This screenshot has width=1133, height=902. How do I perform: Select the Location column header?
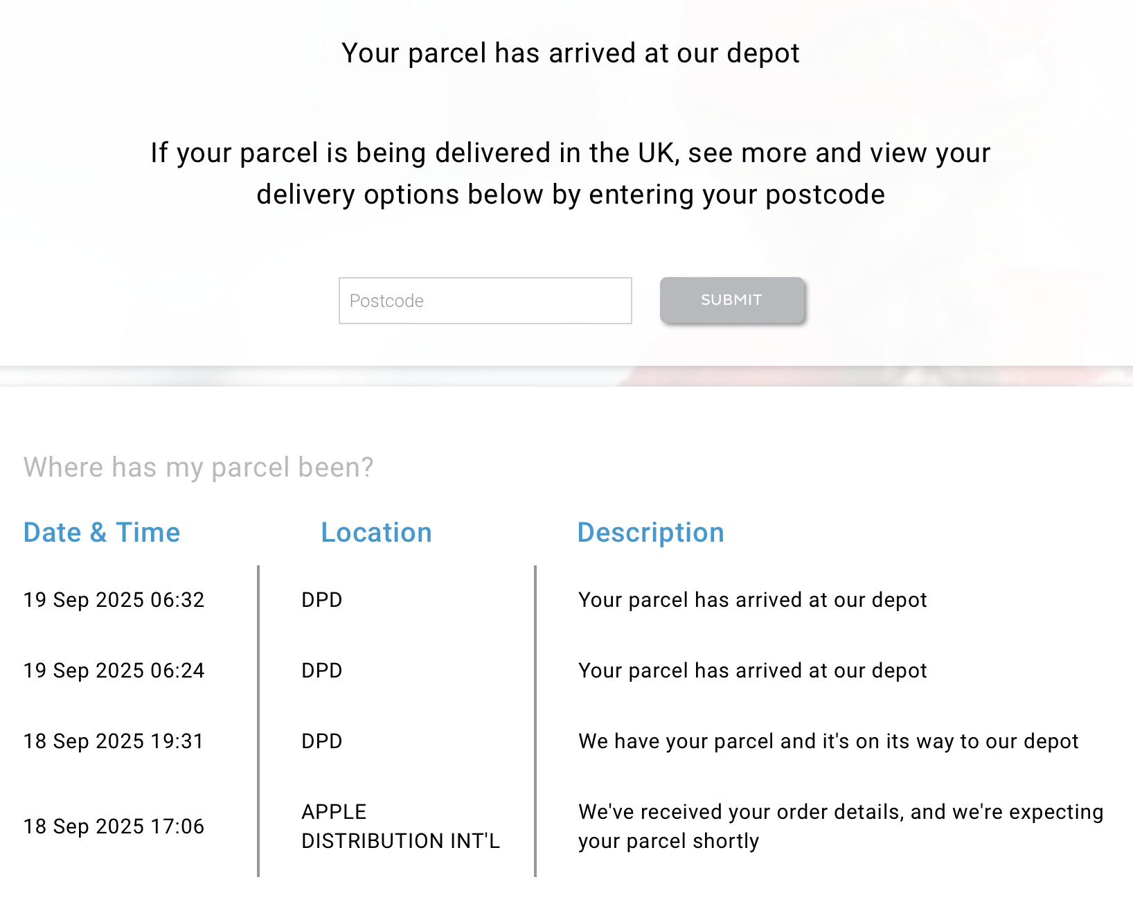tap(376, 533)
